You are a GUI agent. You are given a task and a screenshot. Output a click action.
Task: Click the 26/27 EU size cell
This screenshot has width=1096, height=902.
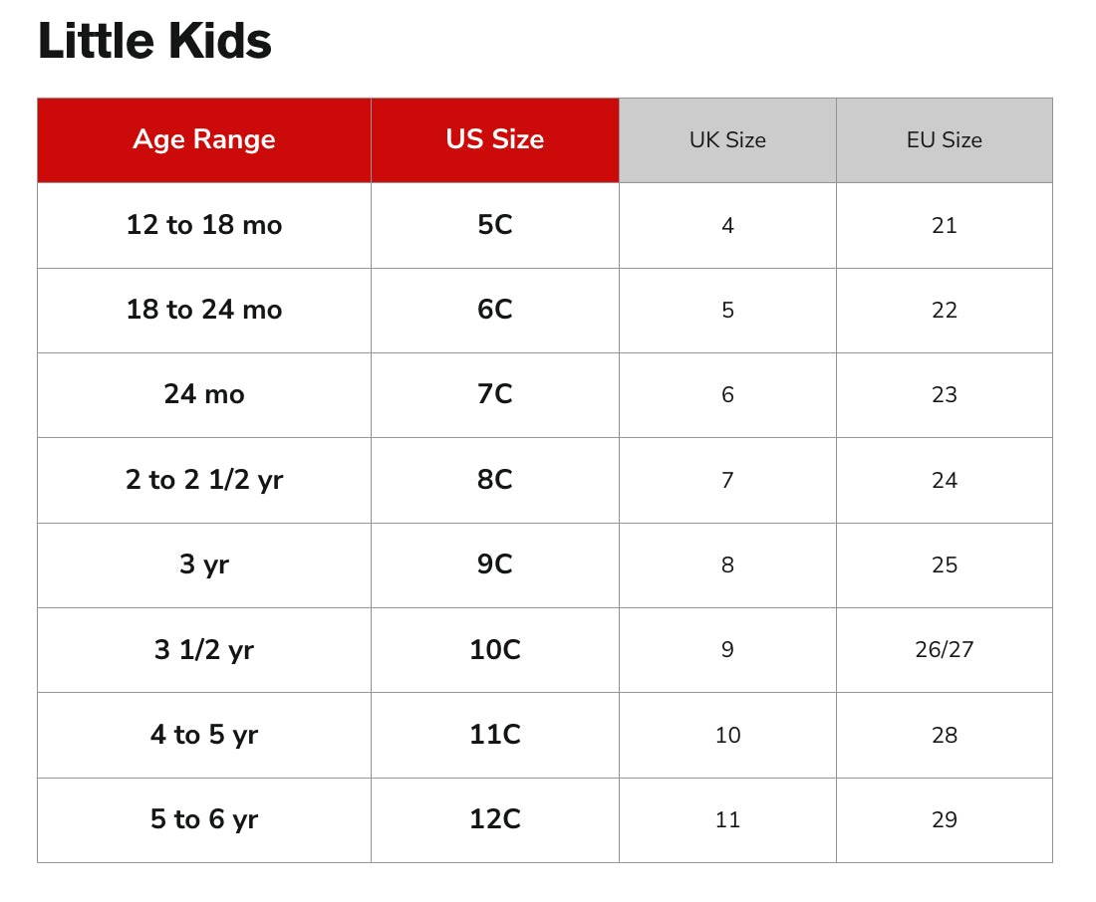click(944, 650)
